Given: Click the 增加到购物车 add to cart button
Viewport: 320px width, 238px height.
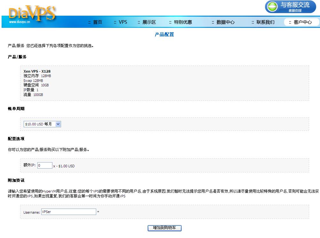Looking at the screenshot, I should (165, 228).
